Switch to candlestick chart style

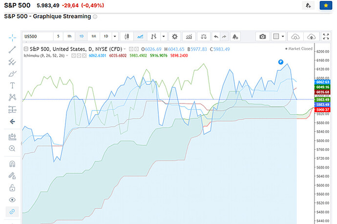(x=126, y=37)
